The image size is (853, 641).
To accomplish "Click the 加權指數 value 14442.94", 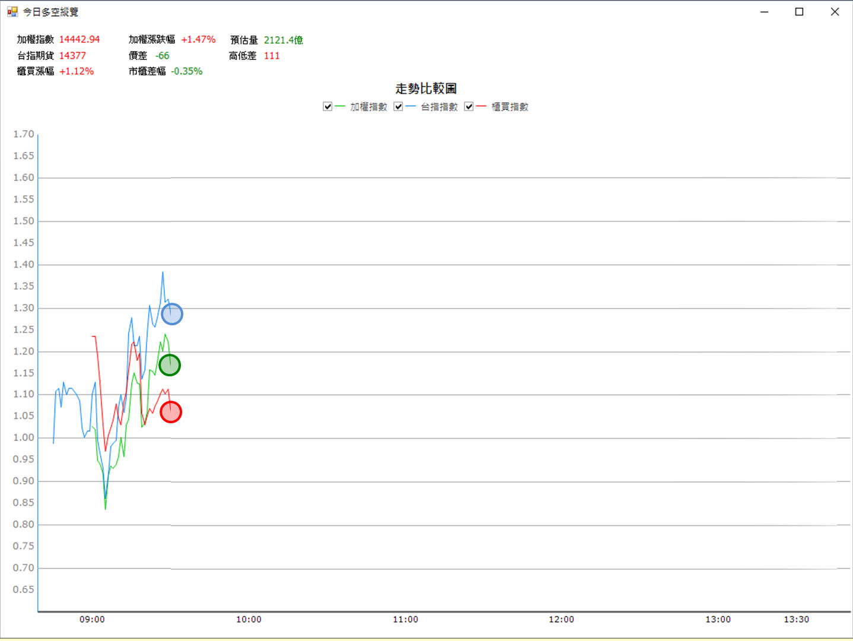I will (79, 40).
